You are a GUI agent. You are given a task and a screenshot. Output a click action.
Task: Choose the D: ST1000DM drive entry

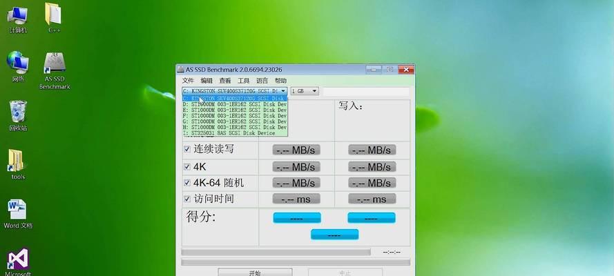pos(235,104)
